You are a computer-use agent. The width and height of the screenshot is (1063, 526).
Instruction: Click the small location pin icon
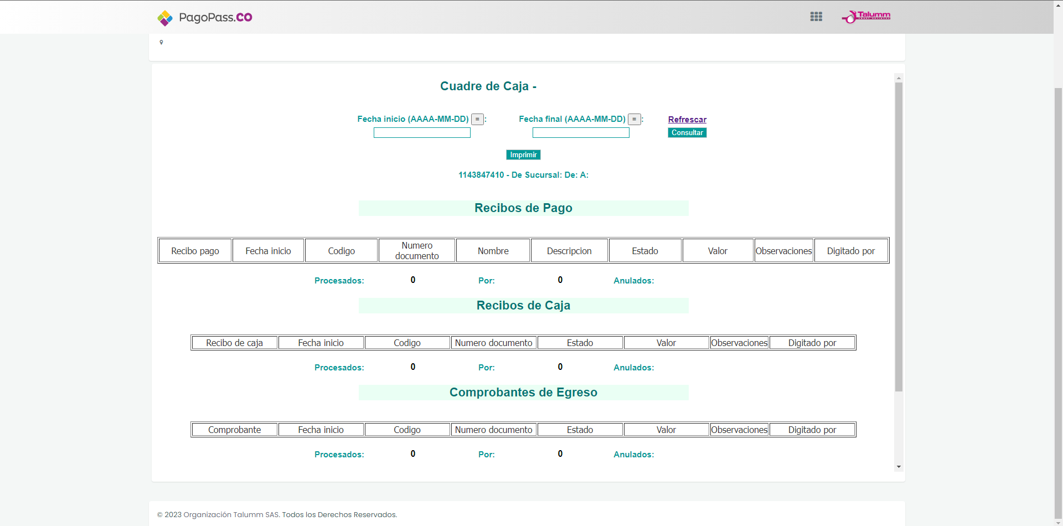[x=161, y=43]
